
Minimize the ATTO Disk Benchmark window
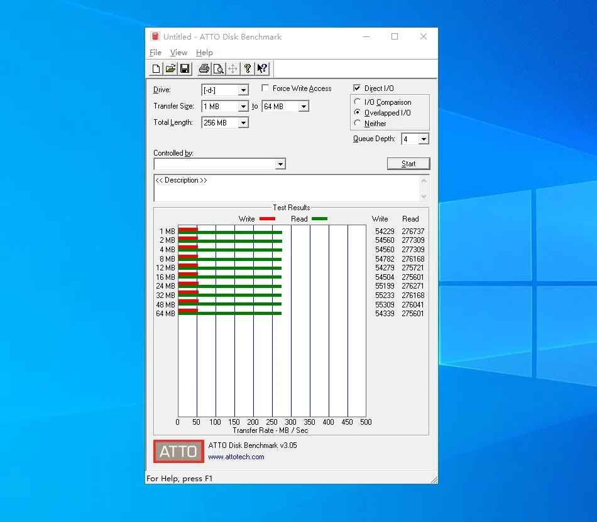366,36
